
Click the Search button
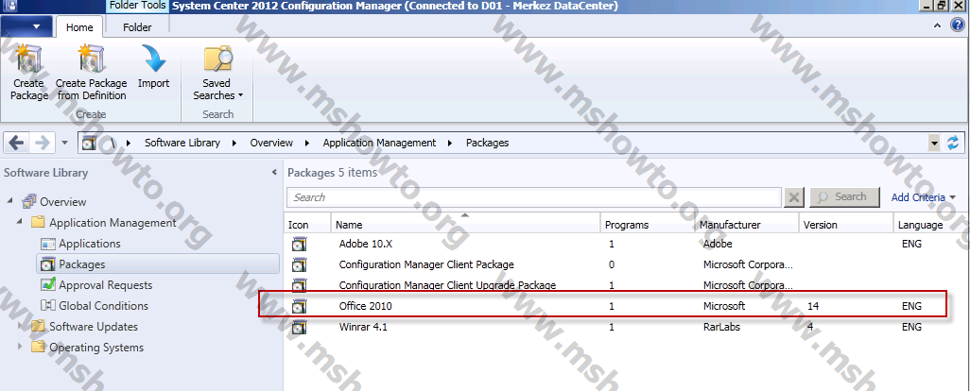(x=844, y=197)
